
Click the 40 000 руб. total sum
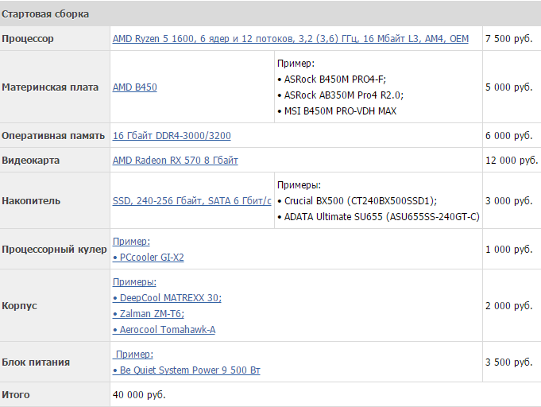tap(139, 394)
